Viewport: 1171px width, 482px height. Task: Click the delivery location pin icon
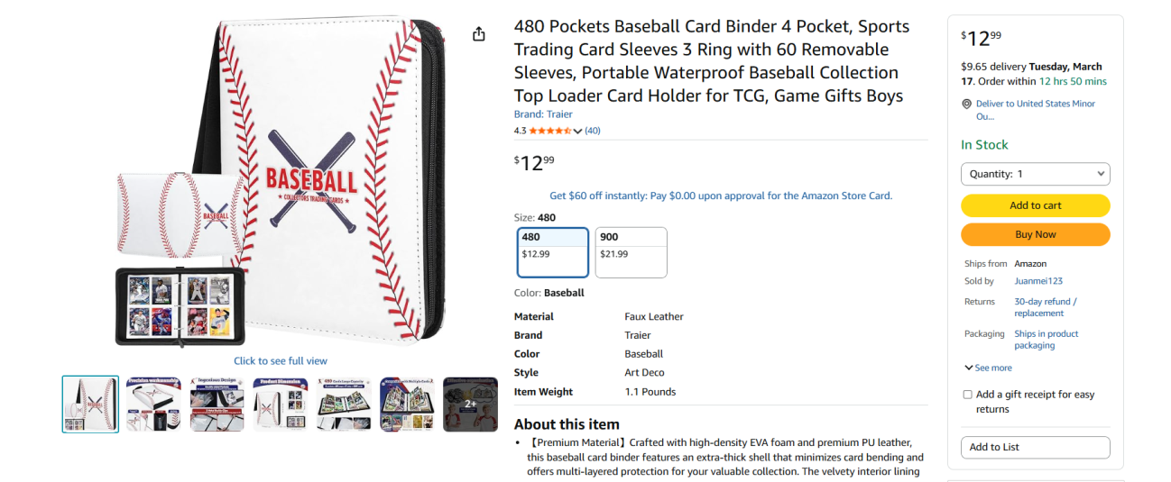[x=967, y=105]
